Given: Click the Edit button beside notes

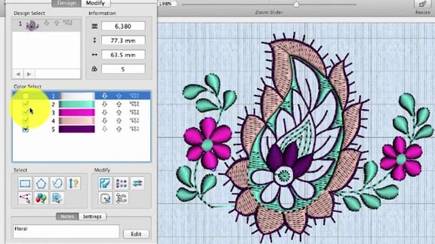Looking at the screenshot, I should coord(136,234).
